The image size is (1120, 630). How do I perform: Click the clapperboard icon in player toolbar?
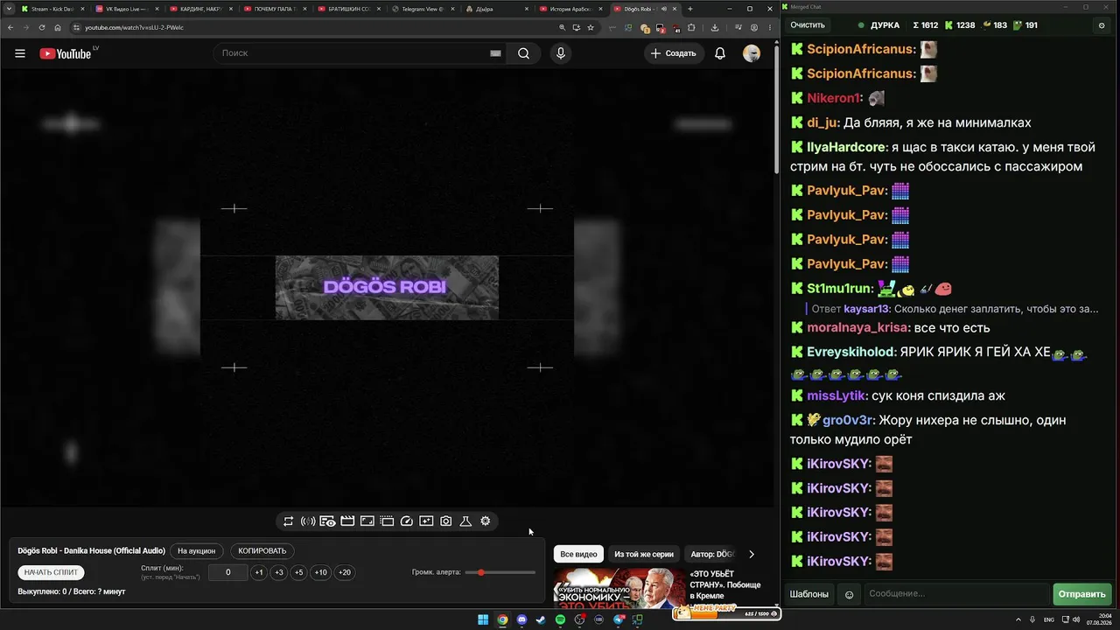click(x=347, y=521)
